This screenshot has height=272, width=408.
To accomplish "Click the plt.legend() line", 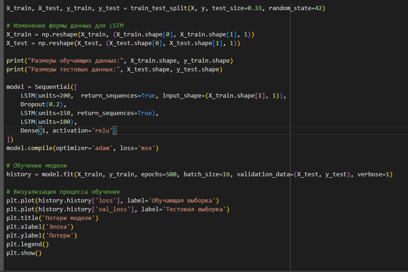I will (28, 244).
